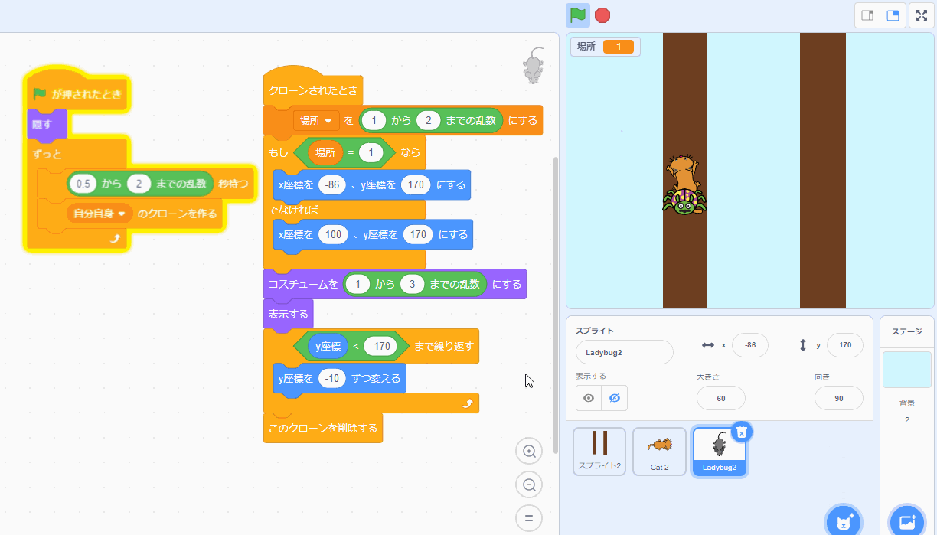Click the 大きさ size field
This screenshot has width=937, height=535.
point(720,398)
